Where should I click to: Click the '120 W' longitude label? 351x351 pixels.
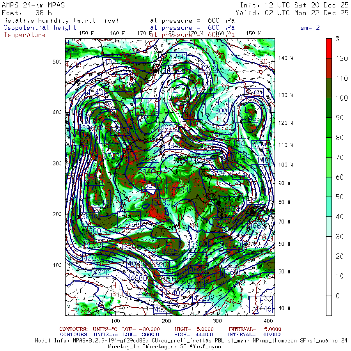(285, 123)
